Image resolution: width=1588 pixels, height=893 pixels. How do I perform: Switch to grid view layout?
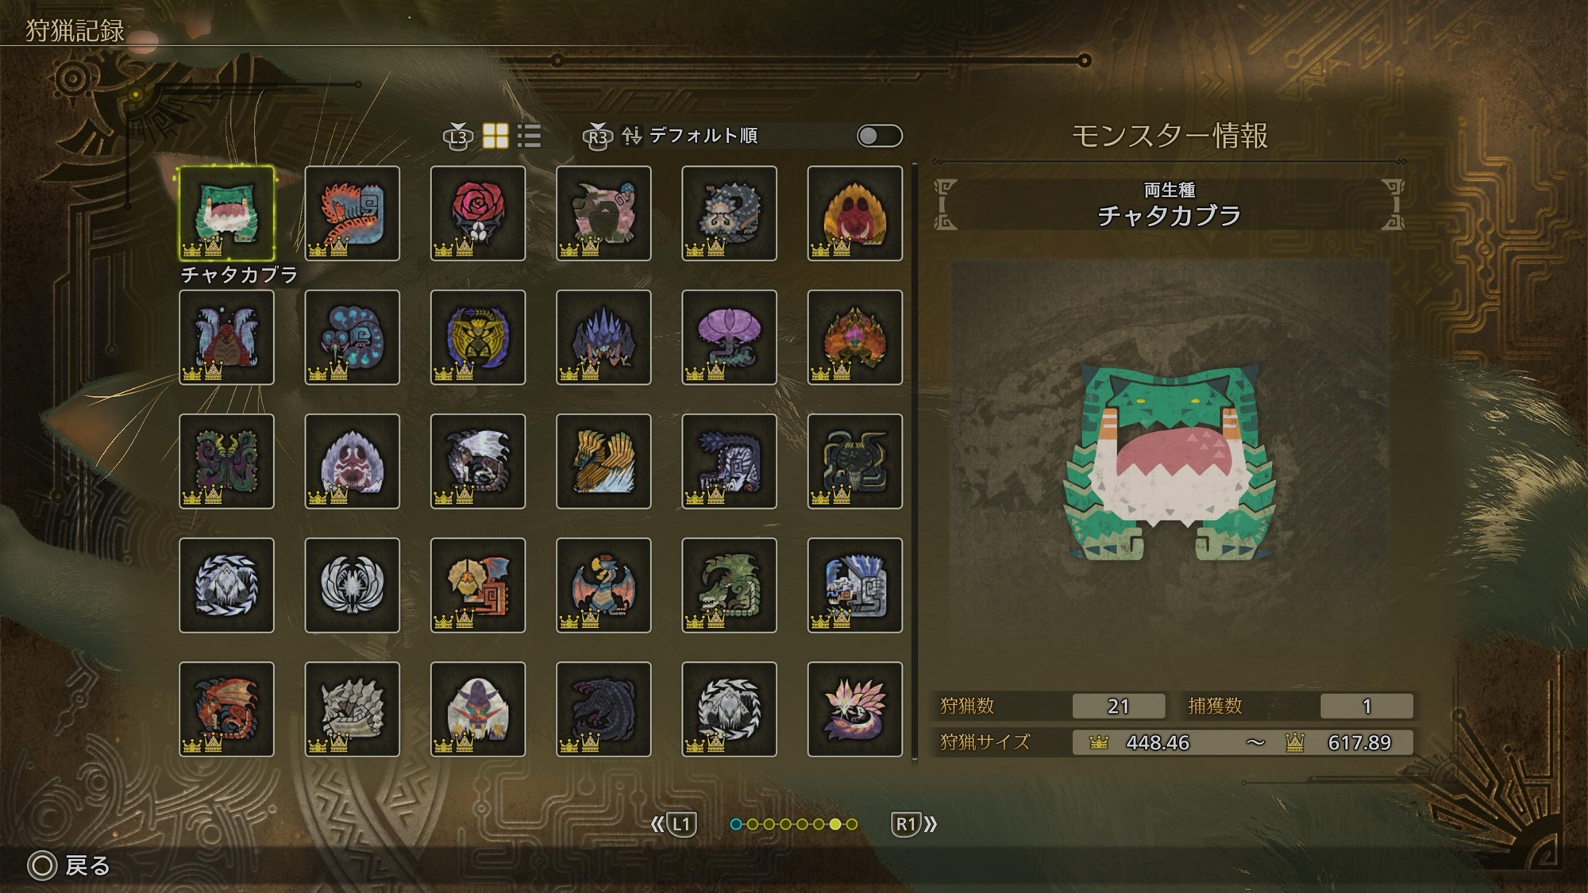tap(495, 136)
